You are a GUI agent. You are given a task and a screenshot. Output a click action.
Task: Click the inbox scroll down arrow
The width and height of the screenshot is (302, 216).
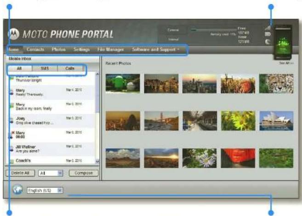coord(97,161)
